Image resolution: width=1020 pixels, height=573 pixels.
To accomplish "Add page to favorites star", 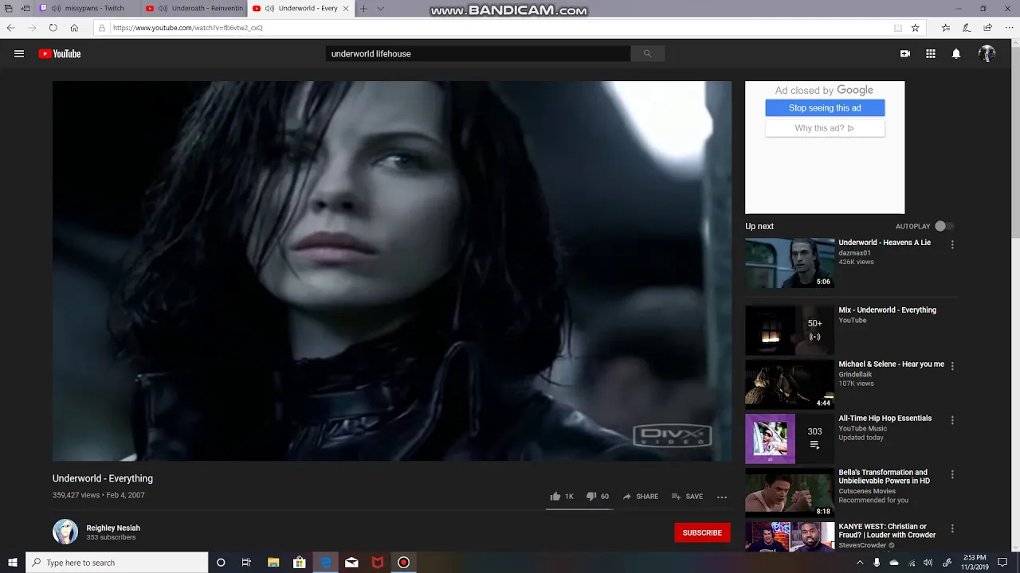I will tap(916, 28).
